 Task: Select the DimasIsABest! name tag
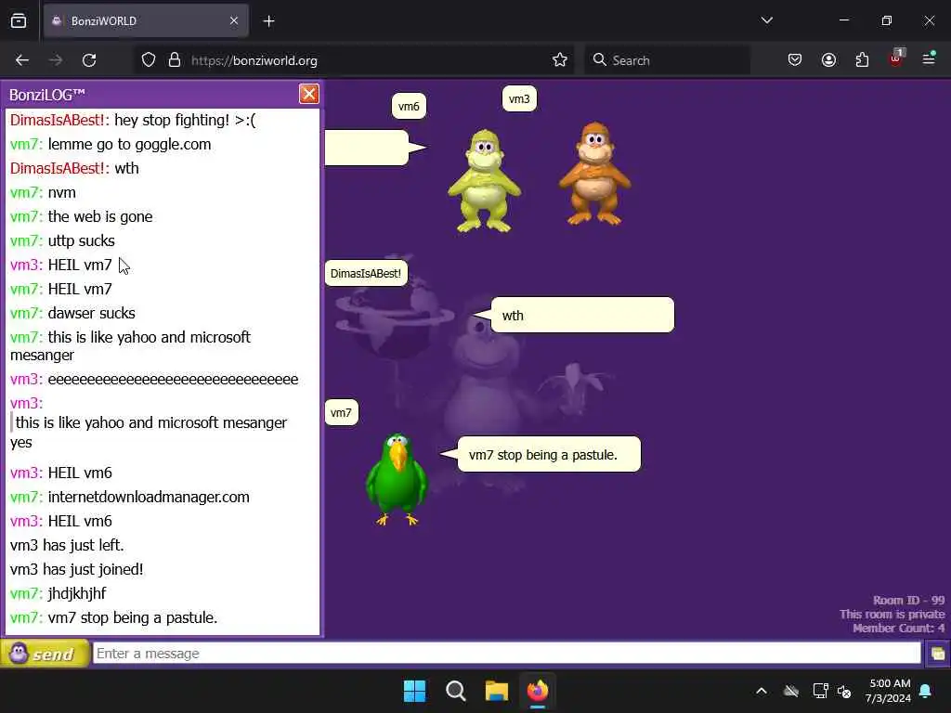click(366, 274)
